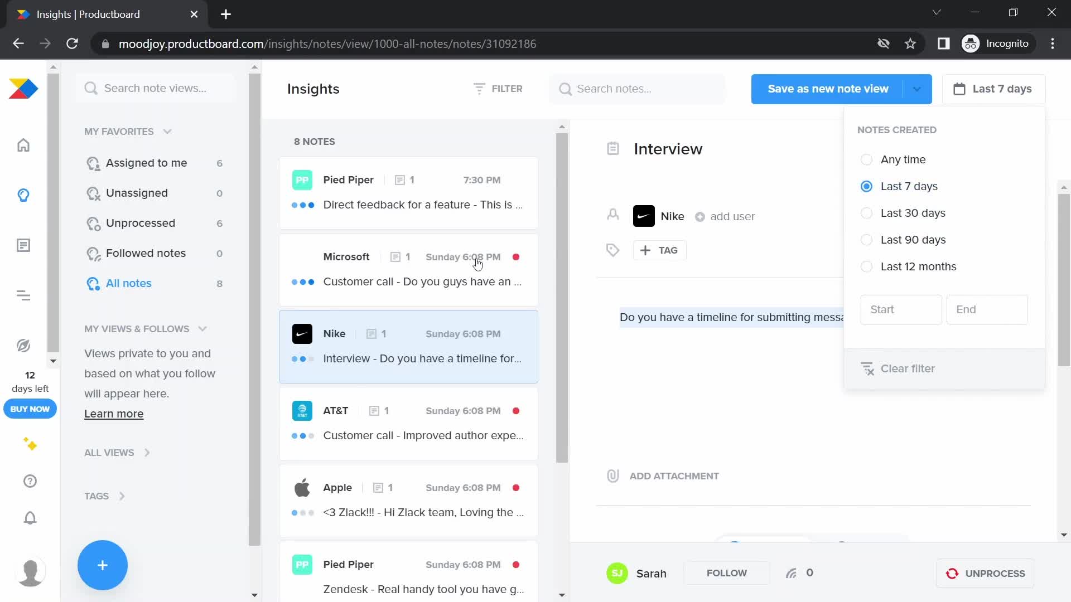This screenshot has height=602, width=1071.
Task: Open Help question mark icon
Action: tap(30, 481)
